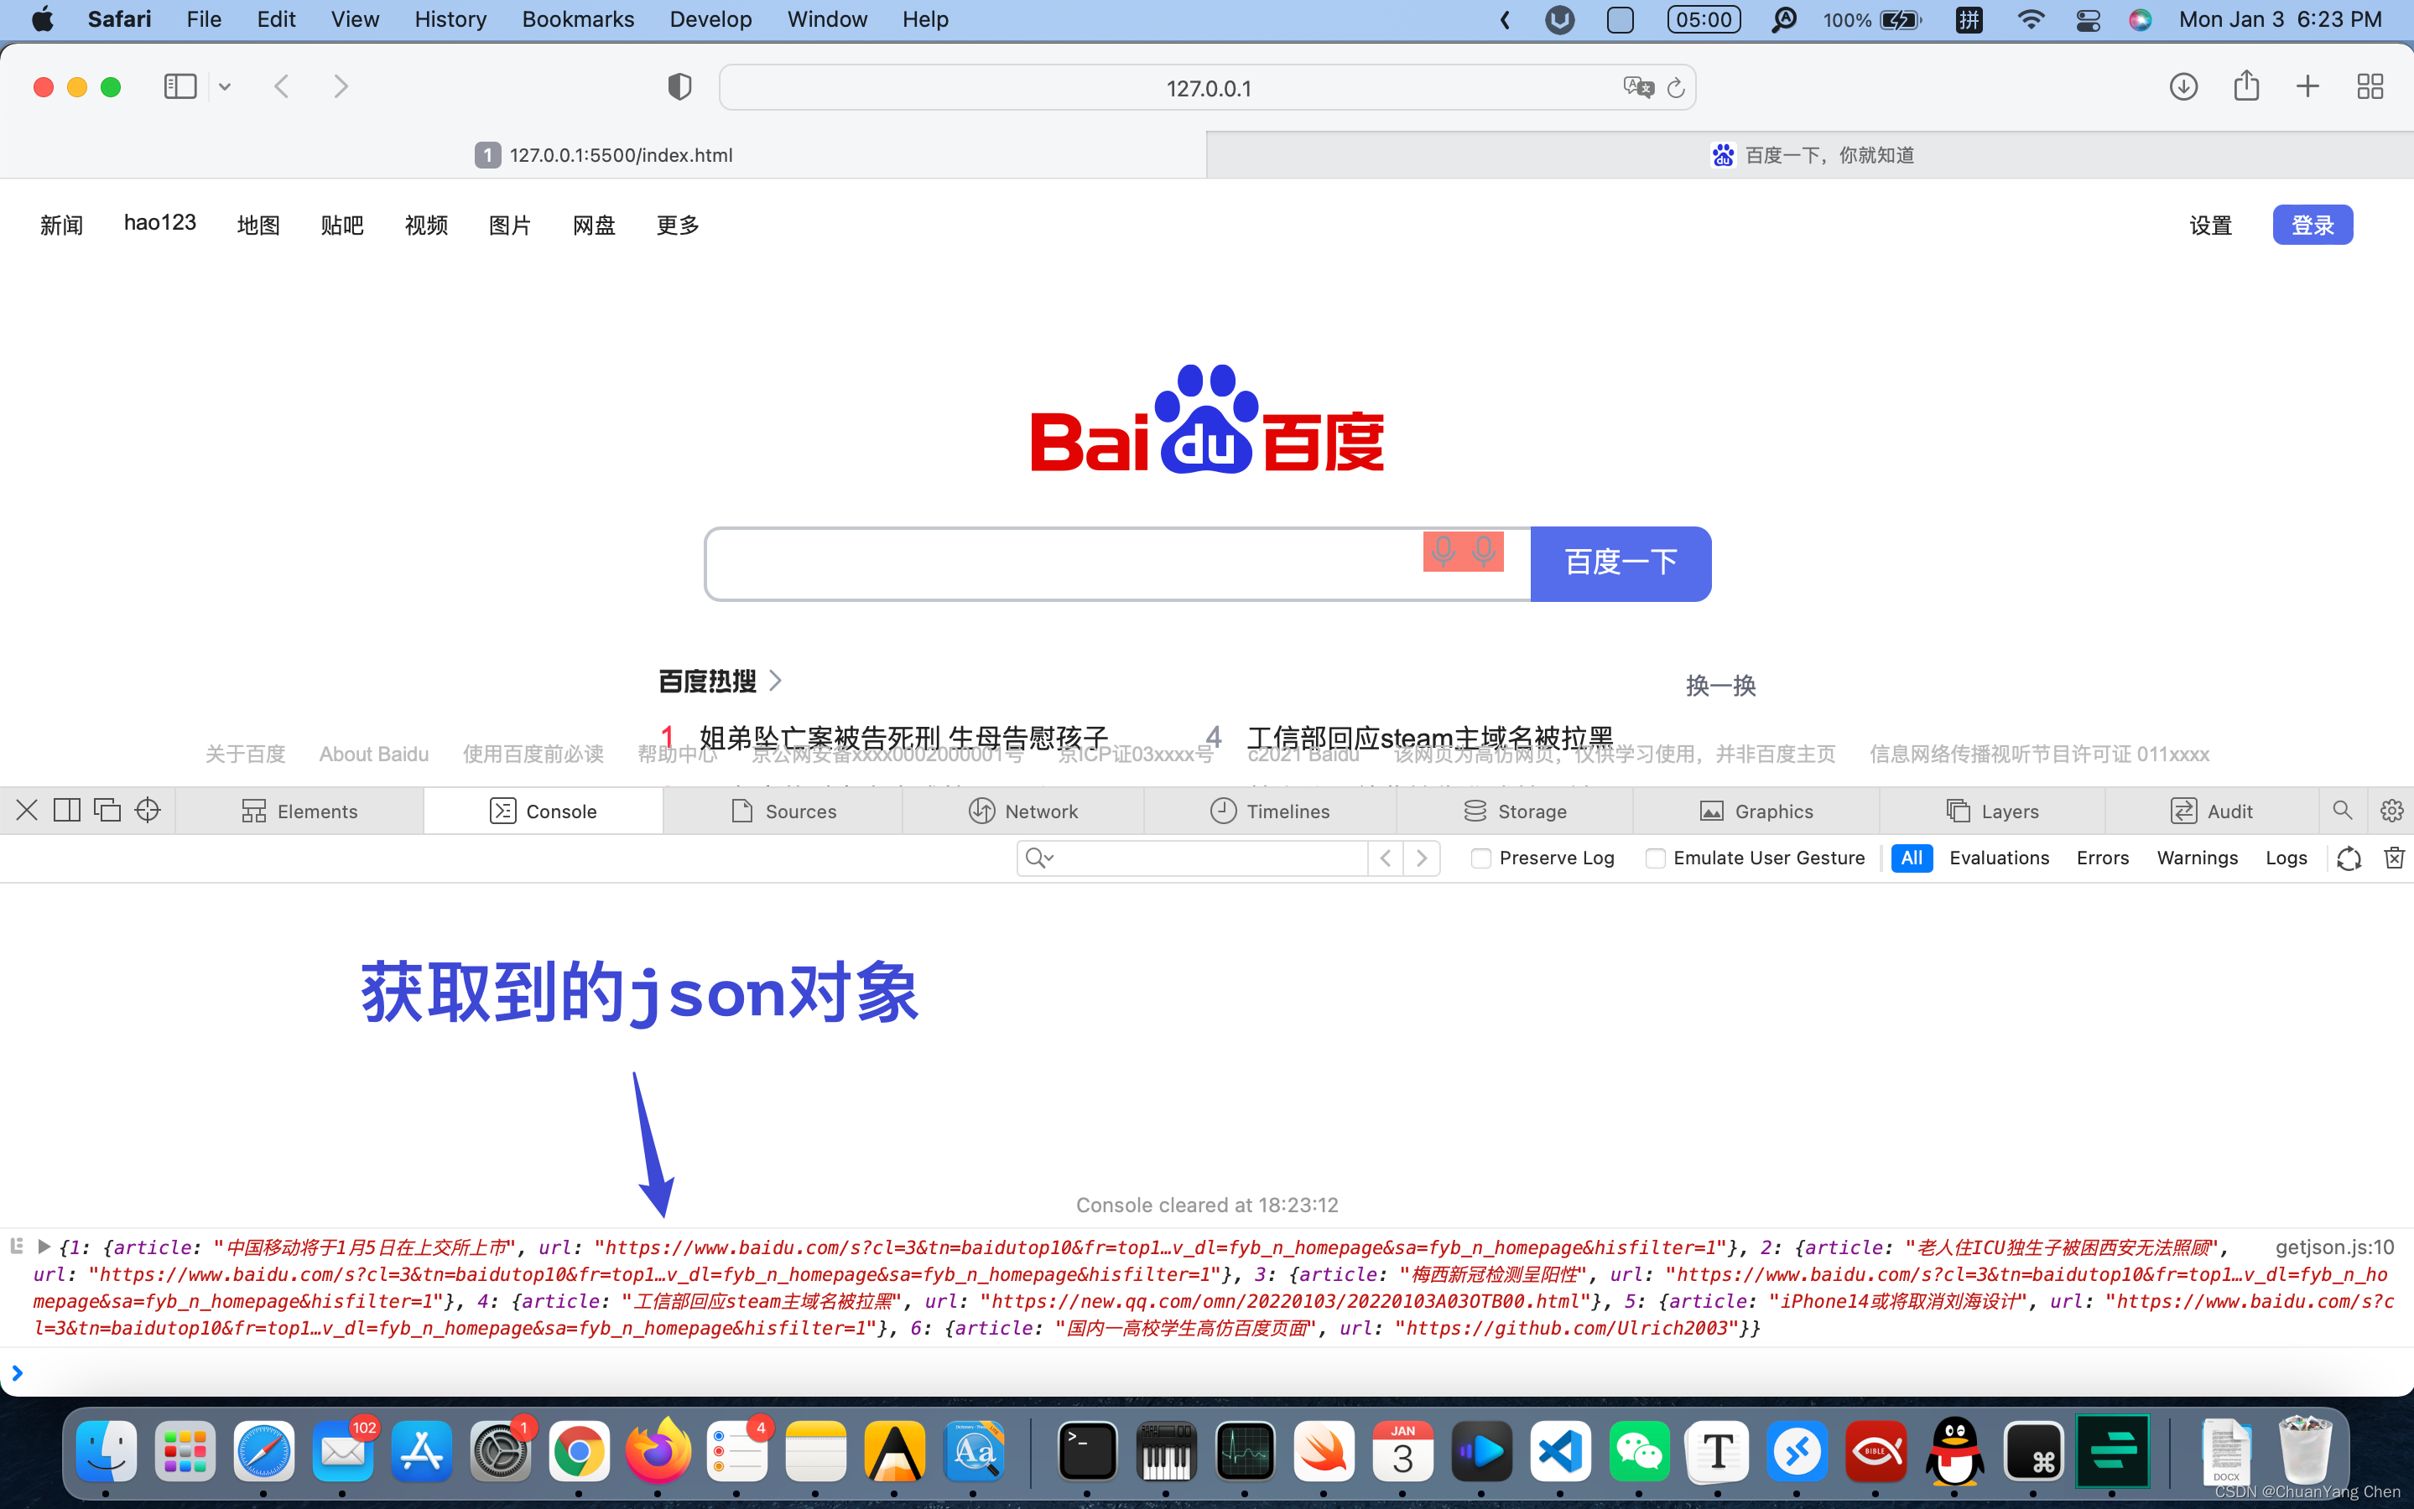Open getjson.js:10 source link
Screen dimensions: 2414x1509
click(x=2334, y=1247)
